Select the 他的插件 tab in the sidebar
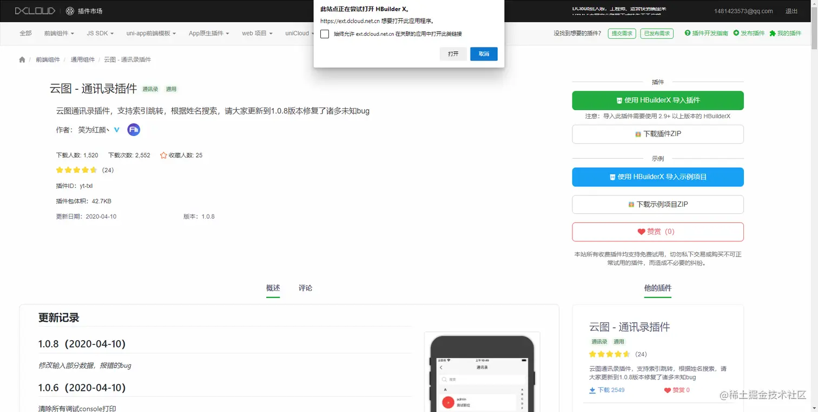This screenshot has width=818, height=412. pyautogui.click(x=658, y=288)
